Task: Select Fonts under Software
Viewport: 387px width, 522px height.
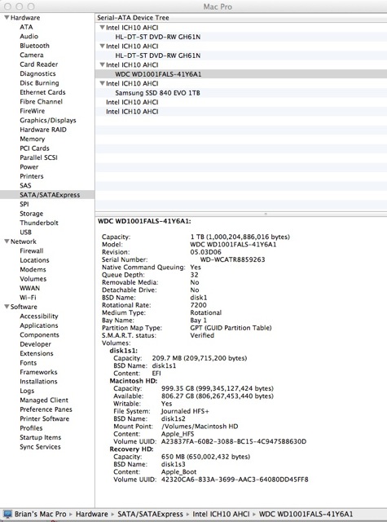Action: coord(29,362)
